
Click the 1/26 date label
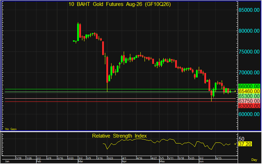point(29,158)
